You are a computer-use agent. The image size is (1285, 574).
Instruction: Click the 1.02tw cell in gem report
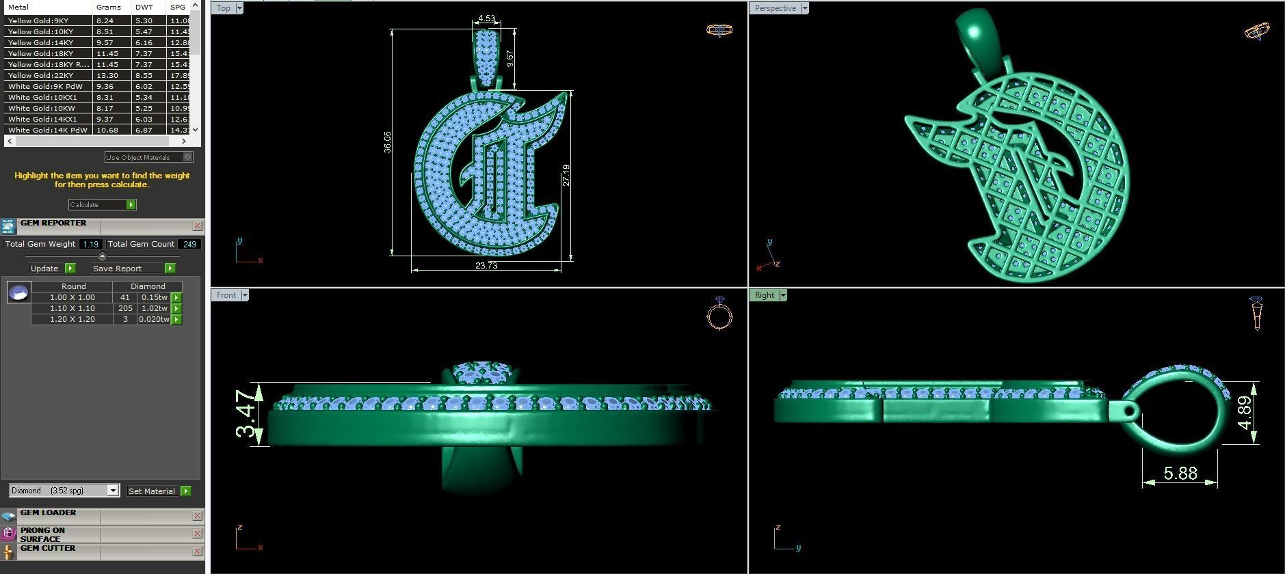coord(155,309)
